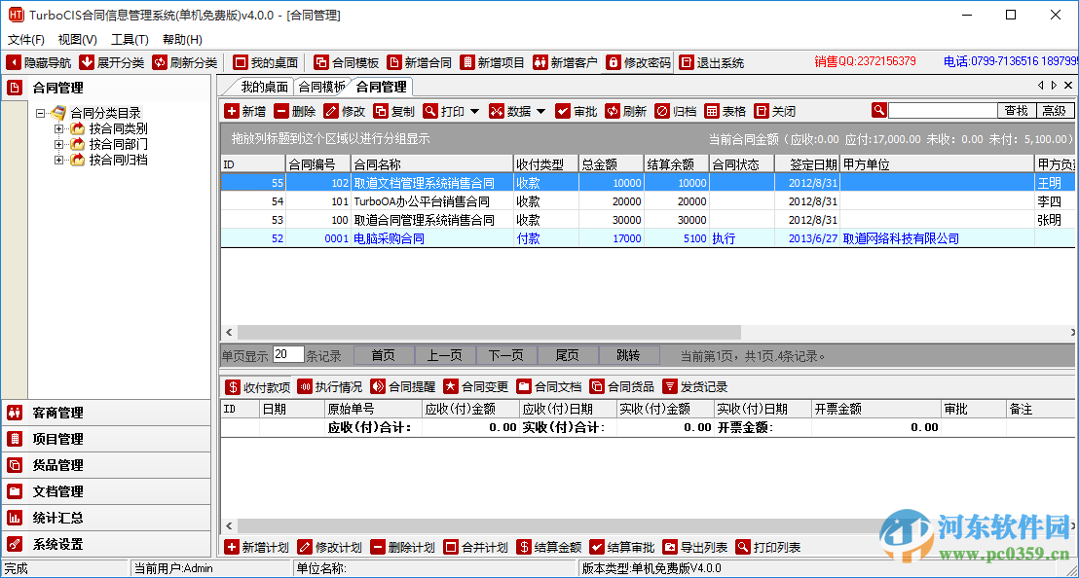This screenshot has height=578, width=1079.
Task: Click the 高级 search button
Action: [1055, 110]
